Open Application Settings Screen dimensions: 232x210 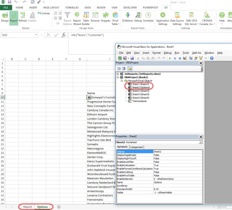point(162,19)
